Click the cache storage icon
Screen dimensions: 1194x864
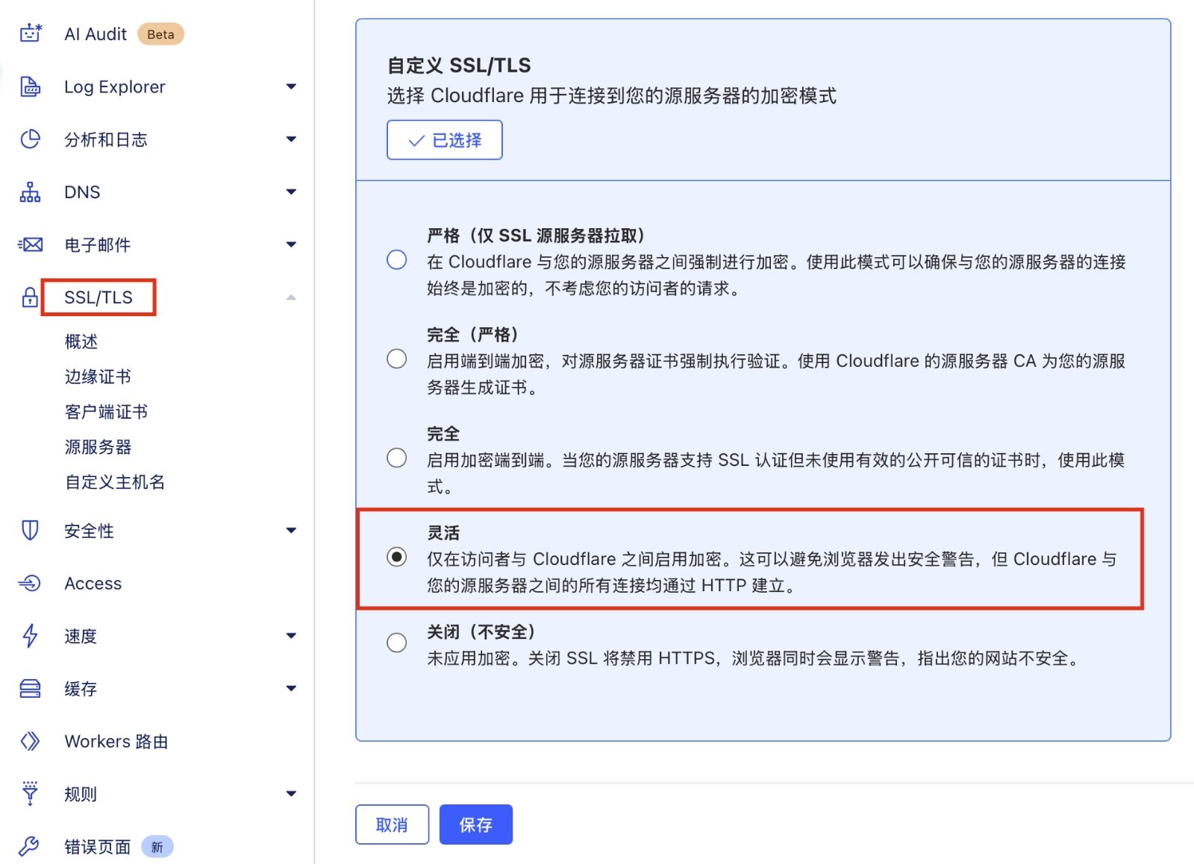tap(30, 689)
